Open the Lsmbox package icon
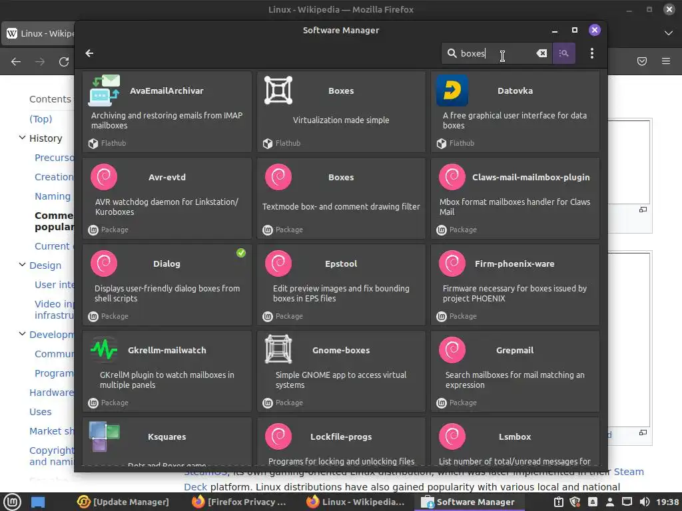 [x=452, y=436]
